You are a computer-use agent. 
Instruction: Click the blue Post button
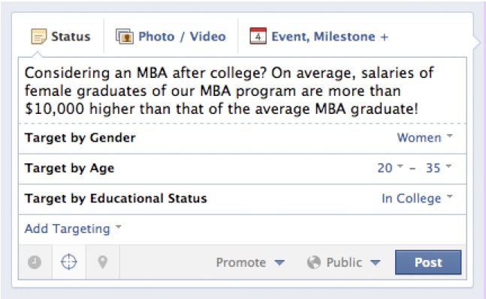pyautogui.click(x=428, y=262)
